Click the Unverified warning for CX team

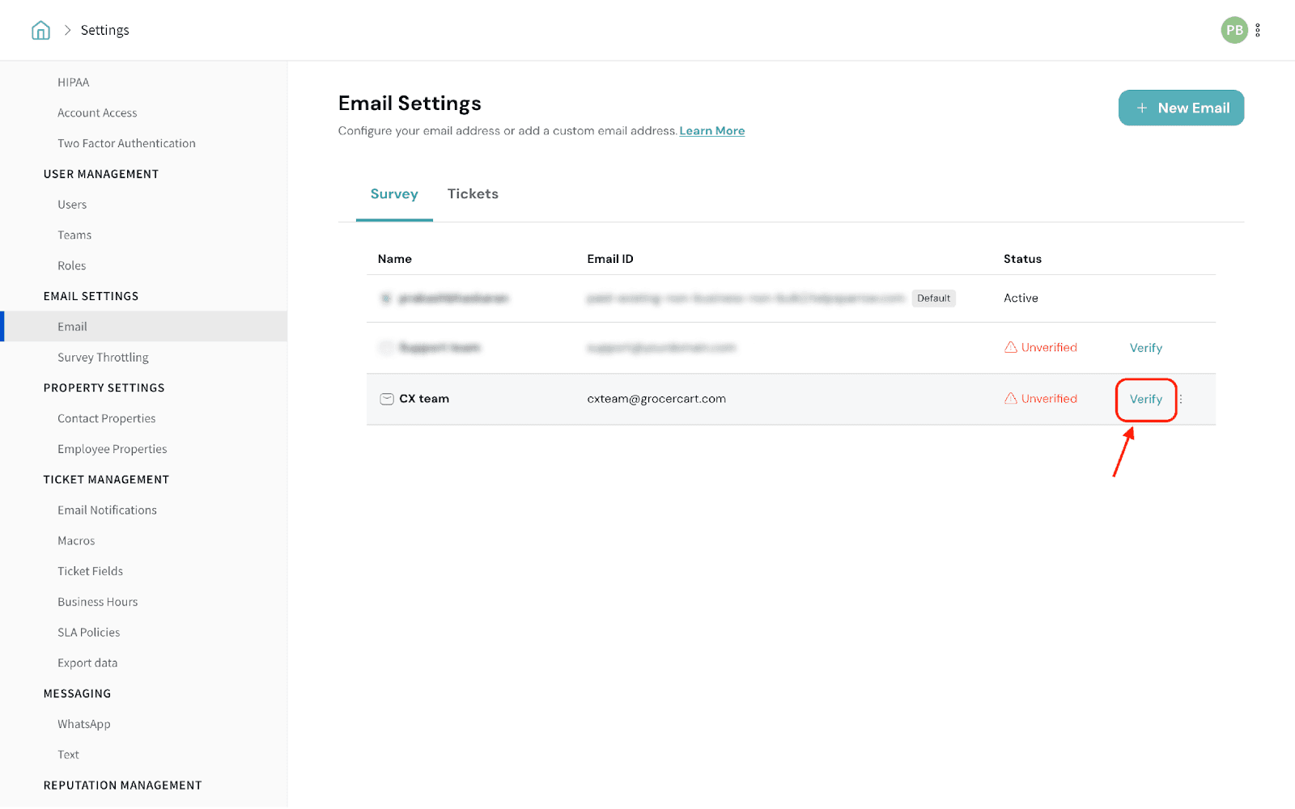point(1041,399)
